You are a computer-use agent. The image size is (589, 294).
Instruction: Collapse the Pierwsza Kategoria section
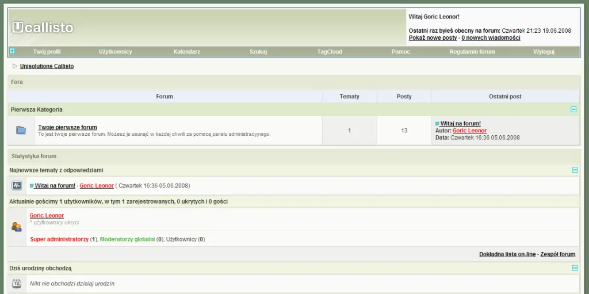pos(573,109)
